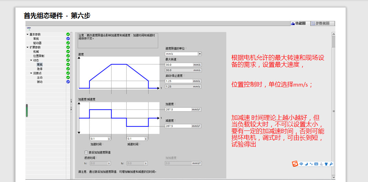Viewport: 368px width, 182px height.
Task: Click the green status check beside 位置限制
Action: tap(68, 56)
